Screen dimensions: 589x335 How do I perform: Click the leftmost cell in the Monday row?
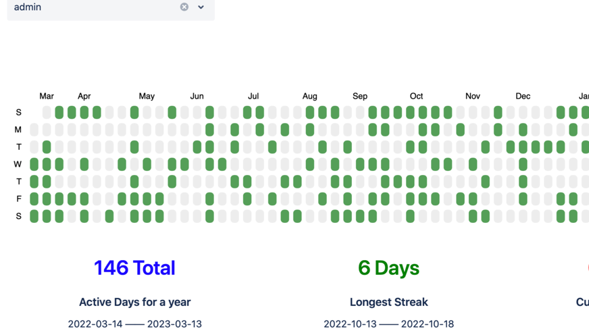34,130
